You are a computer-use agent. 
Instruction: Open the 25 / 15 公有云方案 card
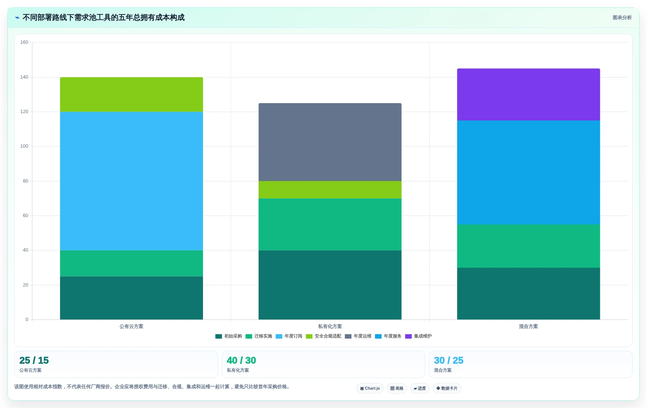(x=116, y=364)
